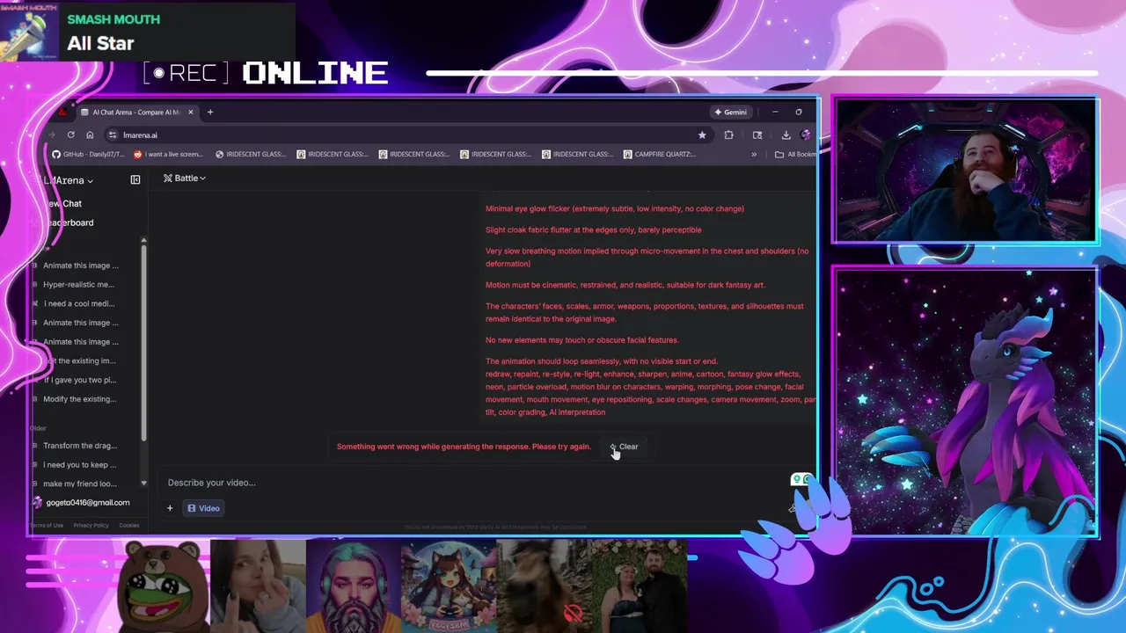Click the Smash Mouth All Star album art
This screenshot has height=633, width=1126.
click(29, 33)
